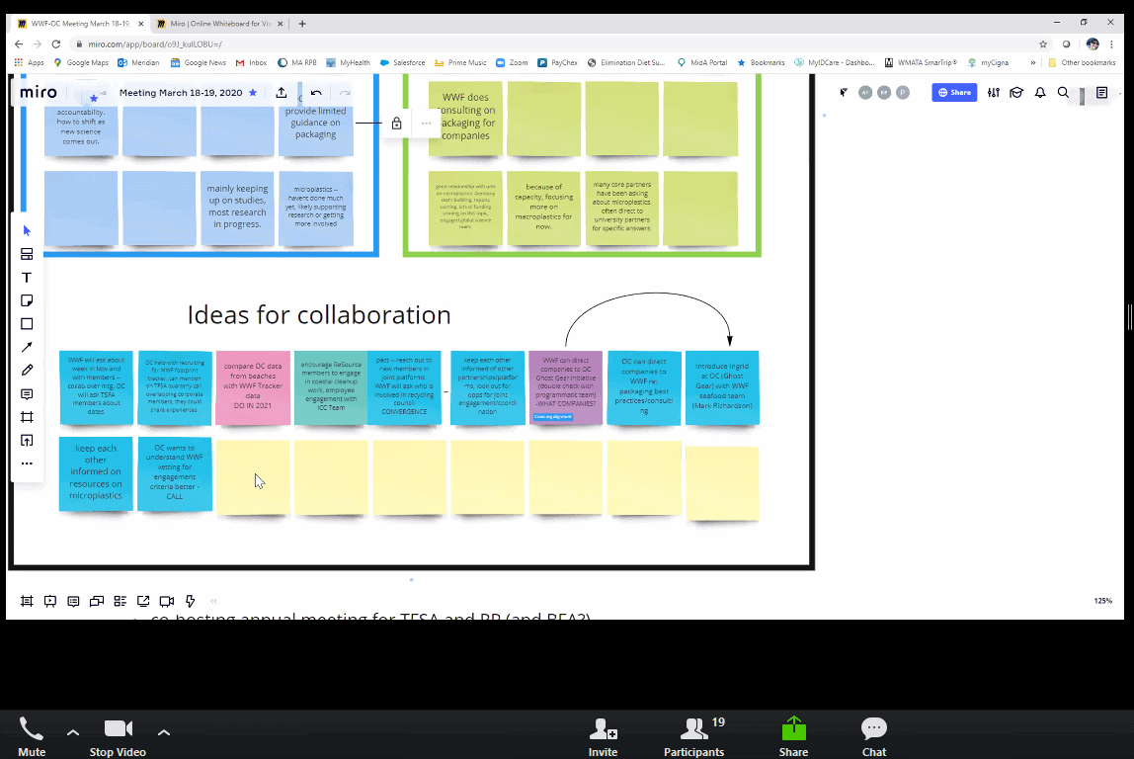The width and height of the screenshot is (1134, 759).
Task: Click the 125% zoom level indicator
Action: [x=1103, y=601]
